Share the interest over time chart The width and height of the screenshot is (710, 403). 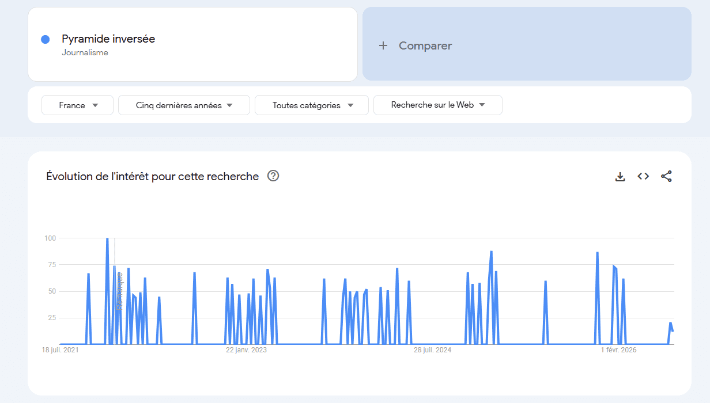[666, 176]
